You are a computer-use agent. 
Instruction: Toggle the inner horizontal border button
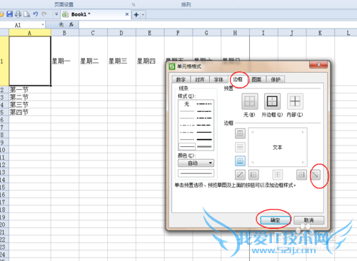(x=240, y=147)
